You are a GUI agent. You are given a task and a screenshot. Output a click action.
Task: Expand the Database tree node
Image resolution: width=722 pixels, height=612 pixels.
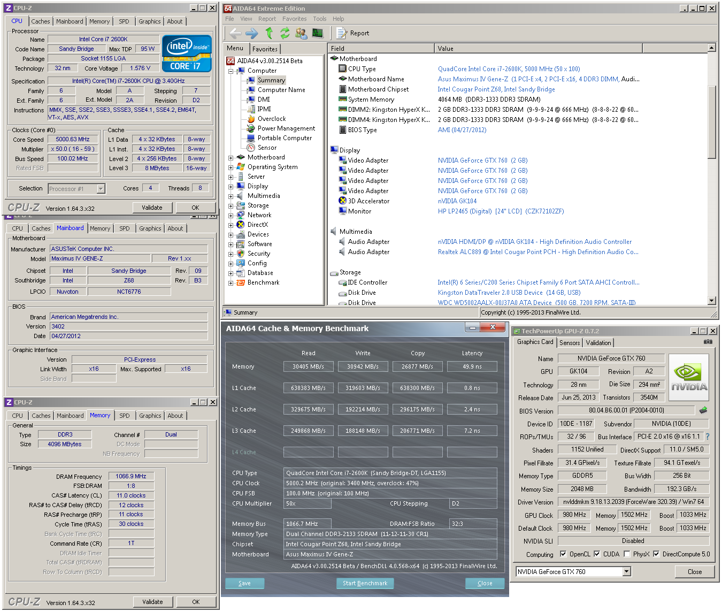[x=231, y=273]
